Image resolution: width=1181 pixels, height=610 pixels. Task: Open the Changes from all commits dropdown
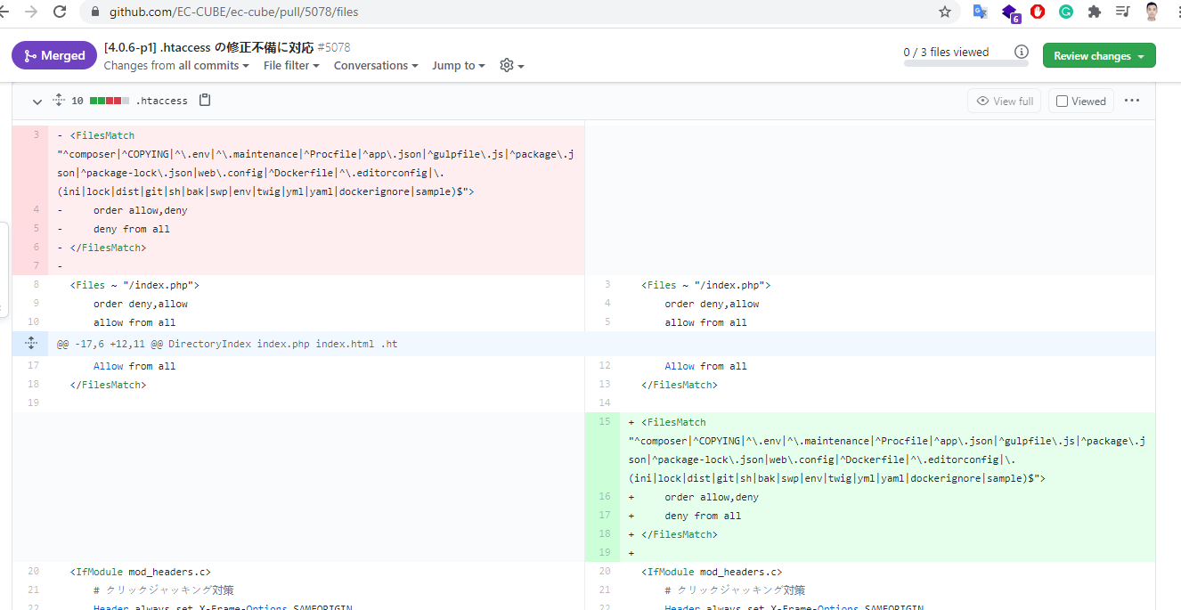176,66
